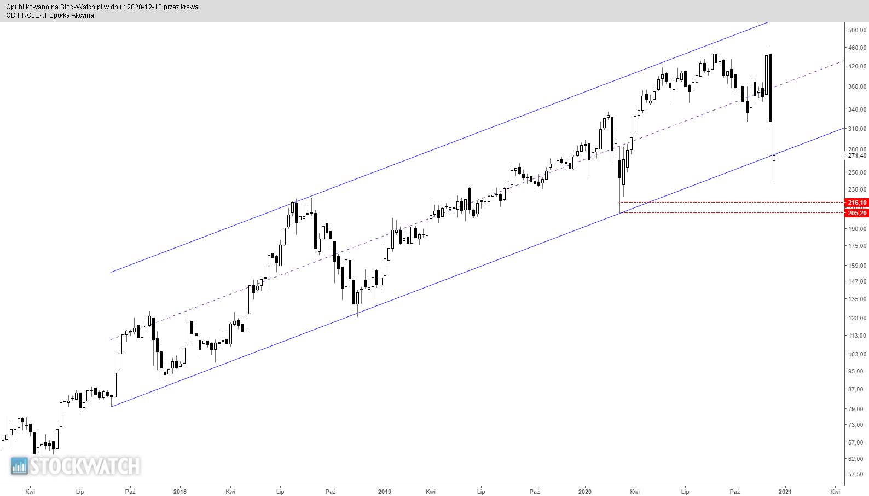This screenshot has height=496, width=869.
Task: Click the 103,00 price axis label
Action: tap(857, 354)
